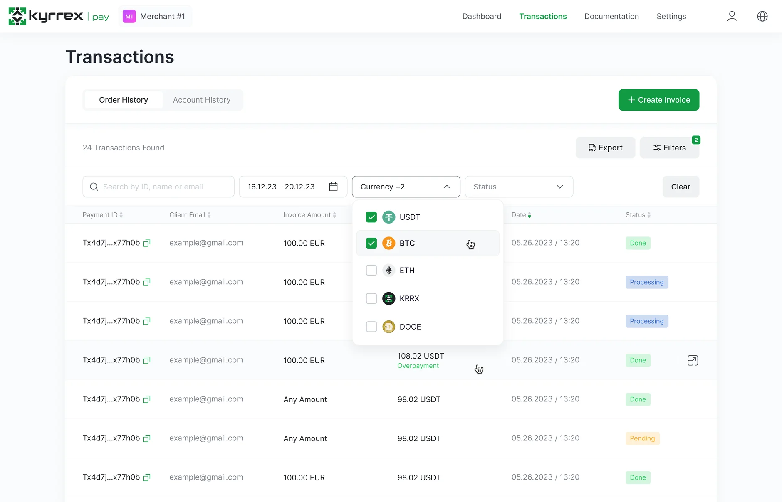Focus the search by ID, name or email field
The image size is (782, 502).
[x=158, y=187]
